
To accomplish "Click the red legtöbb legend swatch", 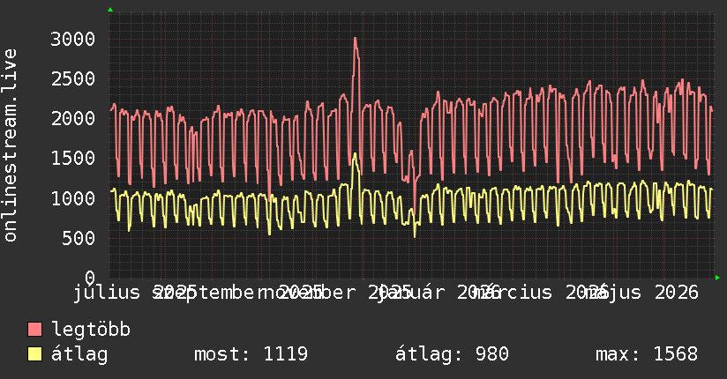I will [34, 330].
